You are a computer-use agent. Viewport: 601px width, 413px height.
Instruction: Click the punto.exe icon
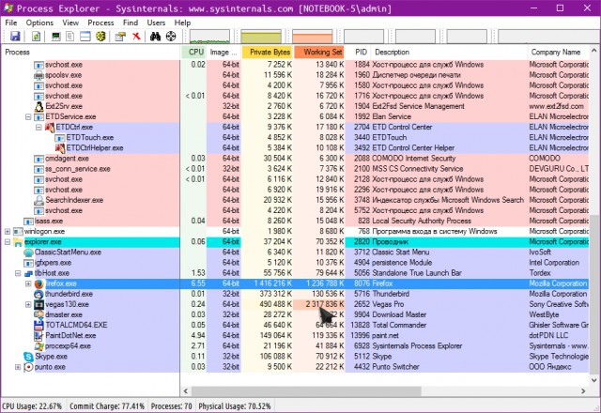click(28, 367)
